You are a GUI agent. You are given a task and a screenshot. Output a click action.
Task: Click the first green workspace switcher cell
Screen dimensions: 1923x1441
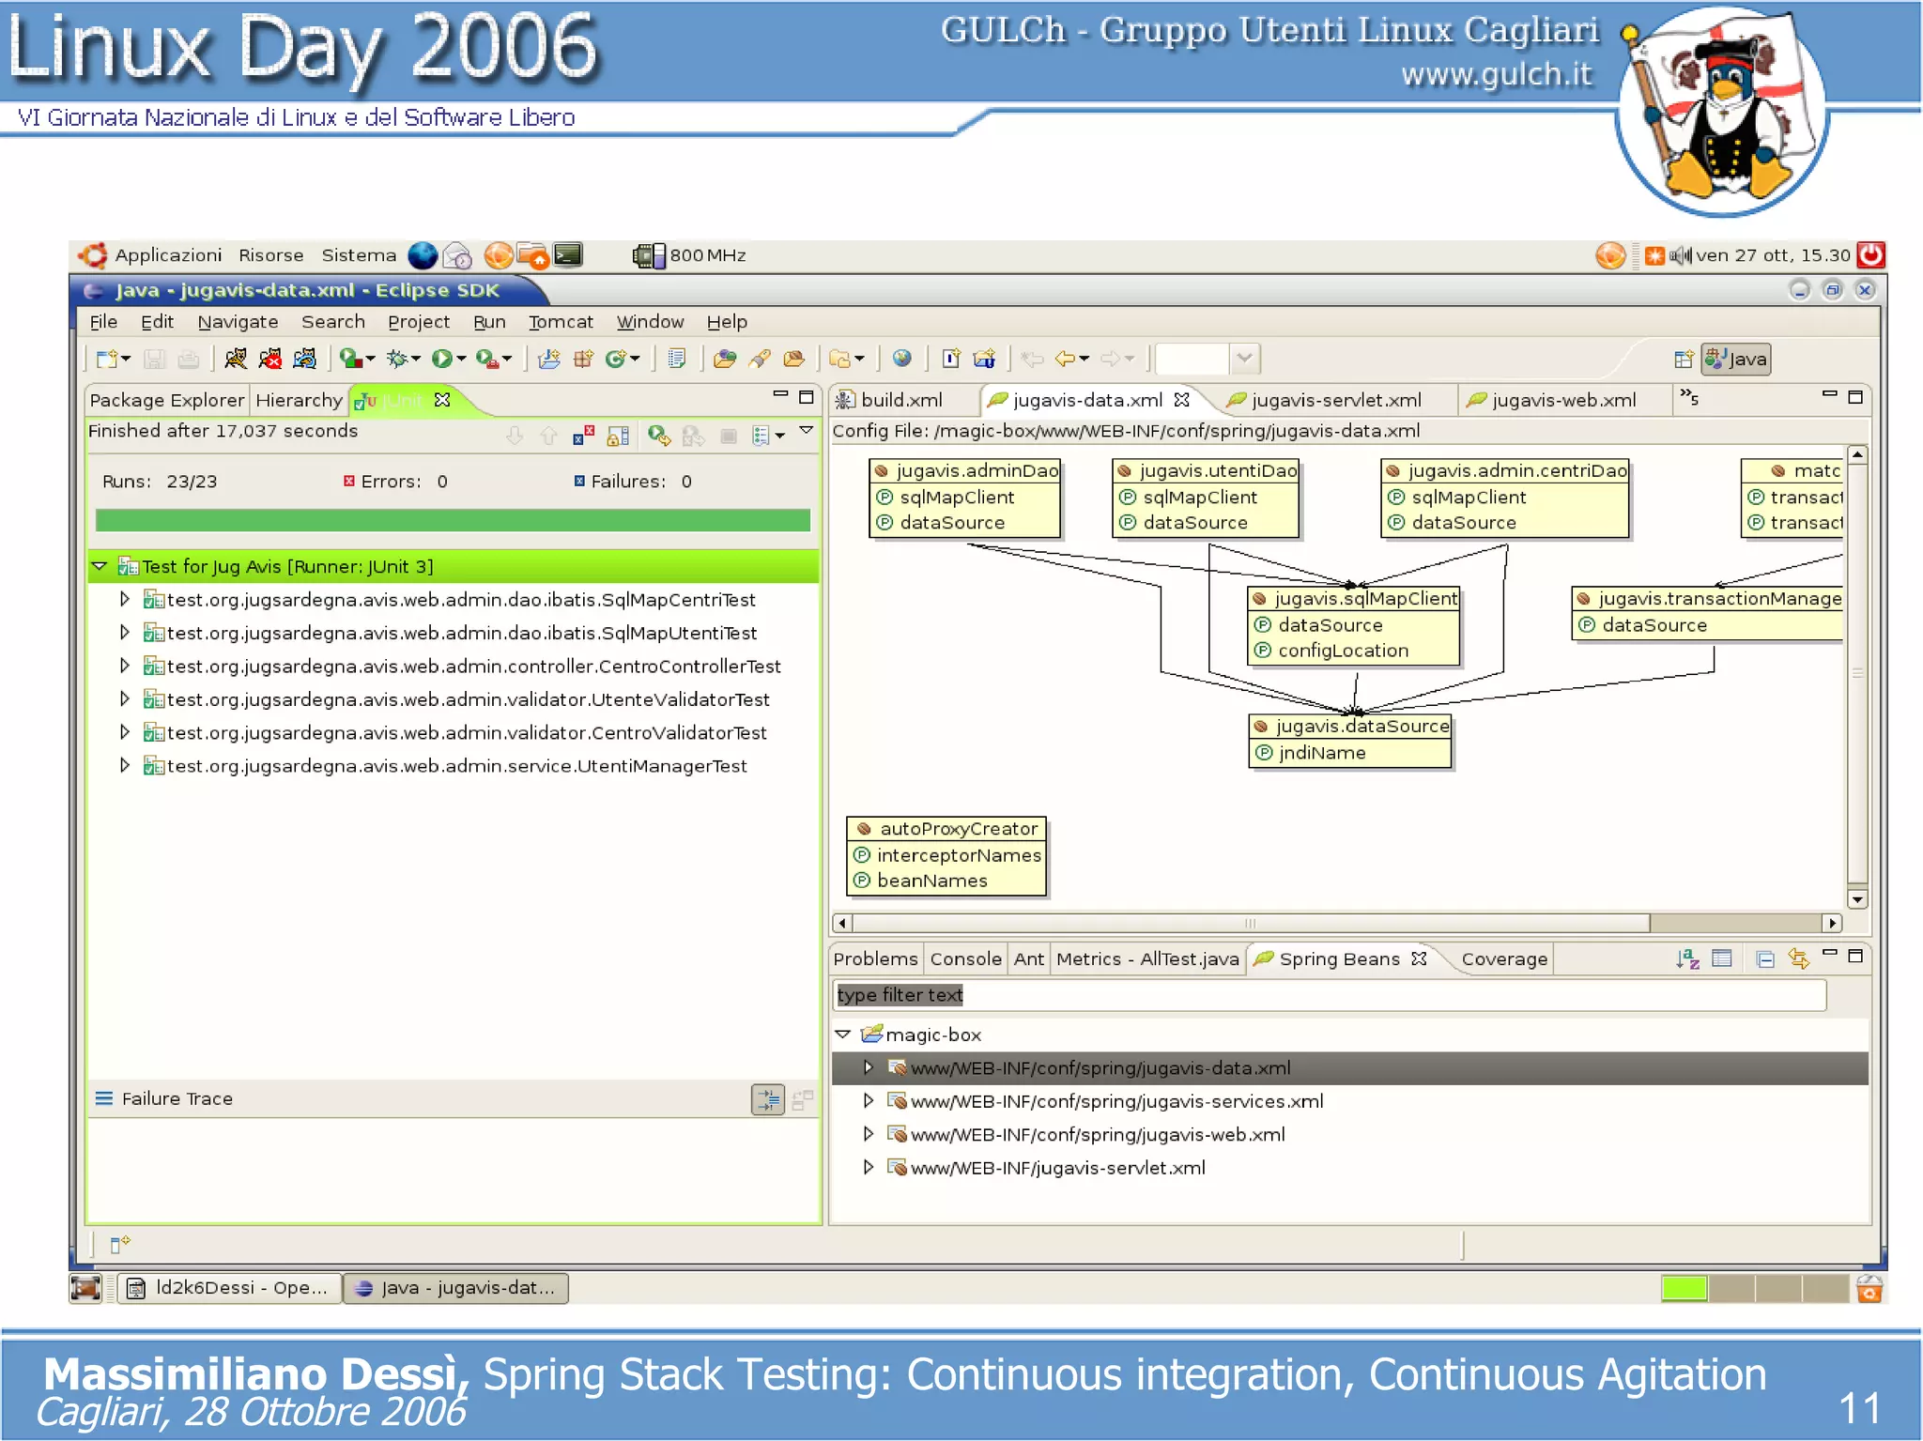[1684, 1288]
